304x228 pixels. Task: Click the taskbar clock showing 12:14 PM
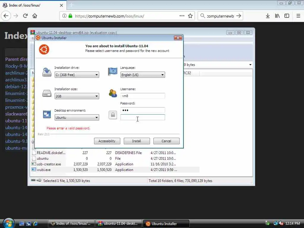(292, 224)
